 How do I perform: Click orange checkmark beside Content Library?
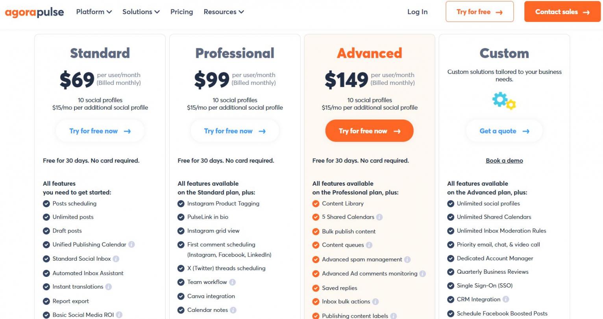pos(316,204)
